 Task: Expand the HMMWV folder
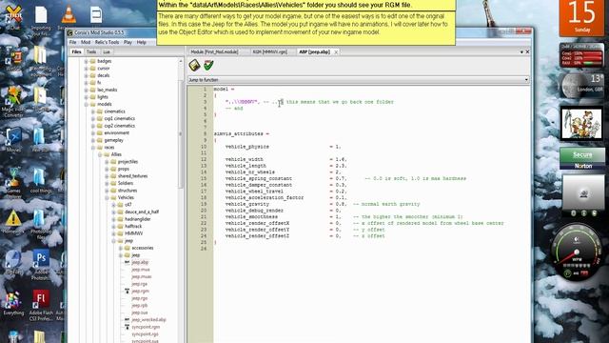114,233
